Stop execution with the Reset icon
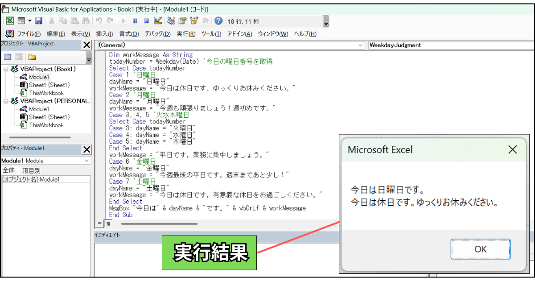 click(146, 21)
